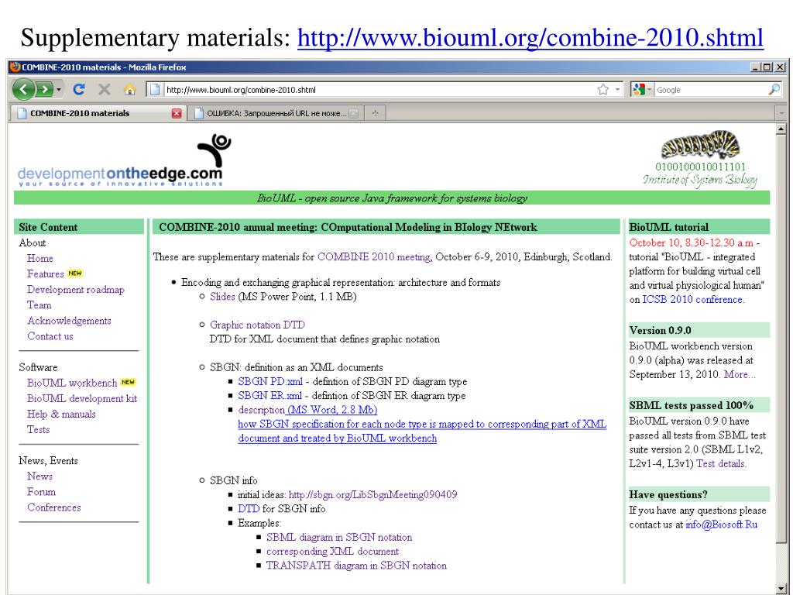Open the Features link
Viewport: 793px width, 595px height.
pos(45,273)
